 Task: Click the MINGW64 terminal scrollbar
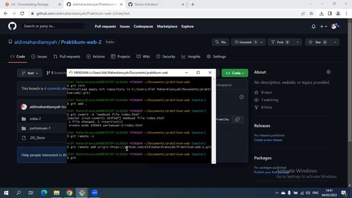coord(213,120)
